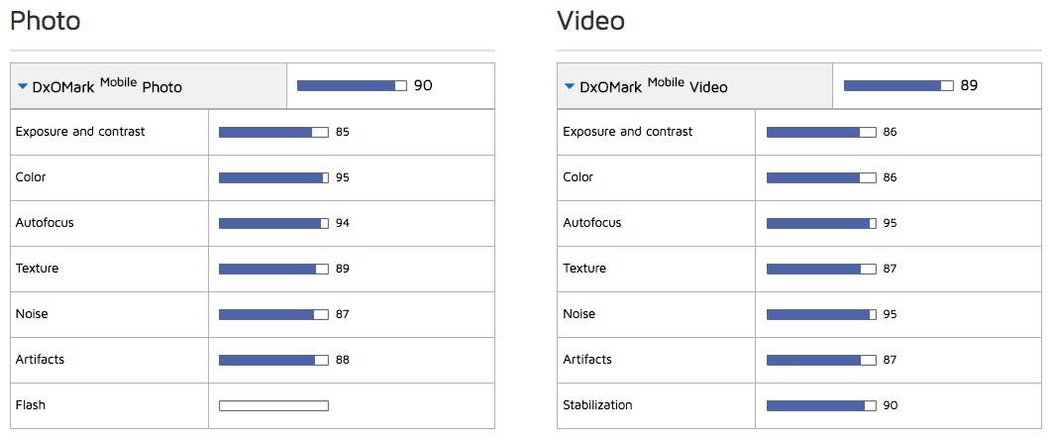The height and width of the screenshot is (443, 1054).
Task: Click the Photo Noise row label
Action: pyautogui.click(x=32, y=314)
